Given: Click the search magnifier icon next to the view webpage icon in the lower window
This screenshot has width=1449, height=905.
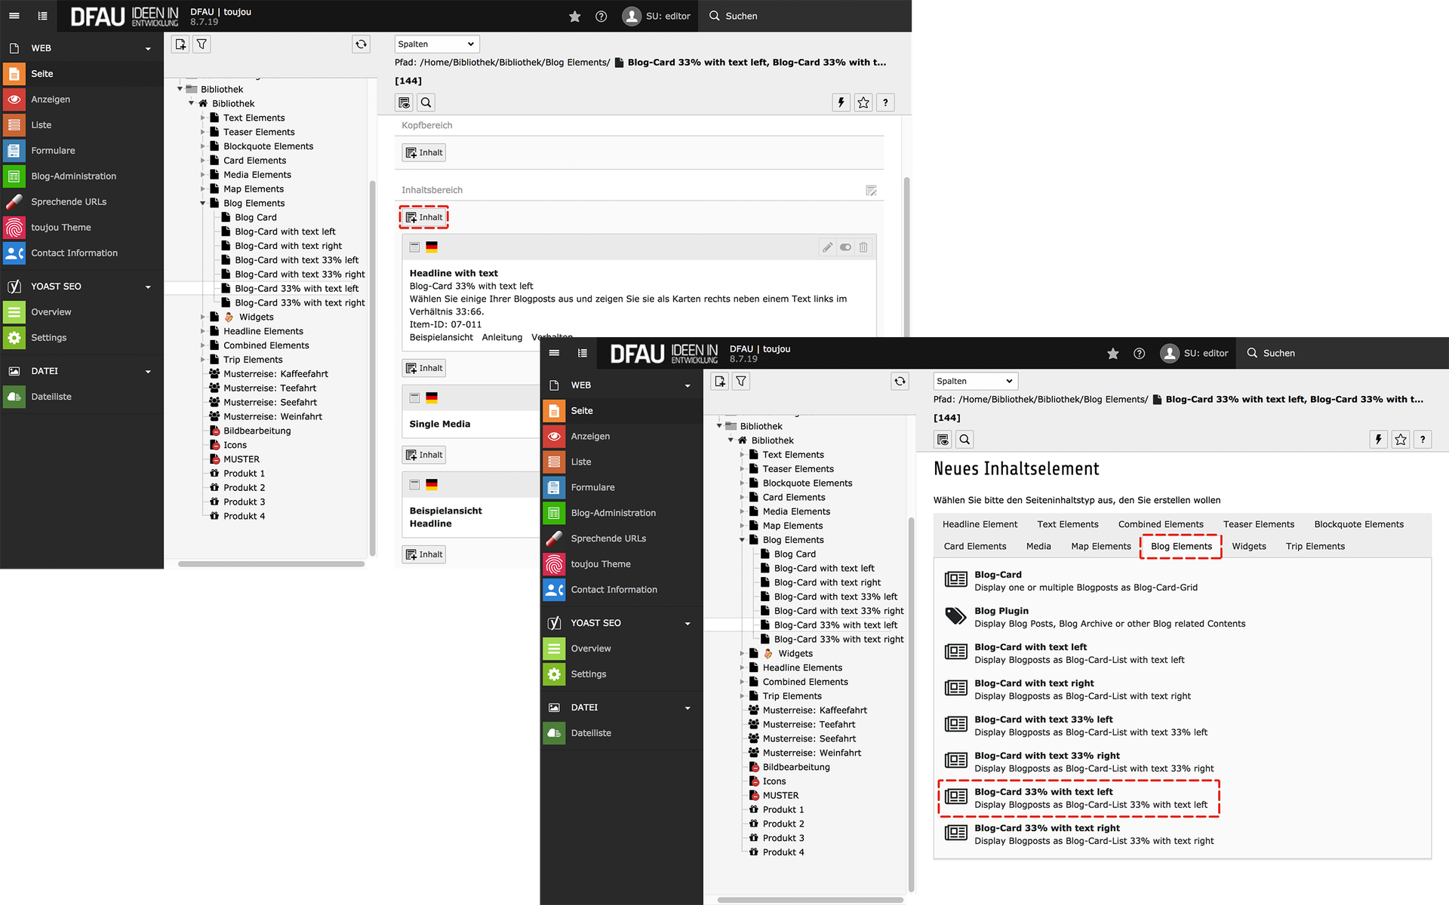Looking at the screenshot, I should click(x=964, y=440).
